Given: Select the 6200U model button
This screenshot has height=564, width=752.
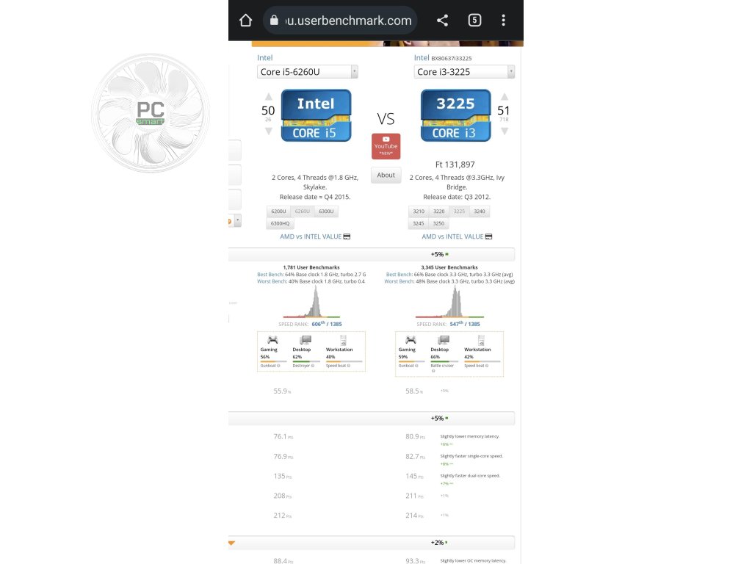Looking at the screenshot, I should click(x=278, y=211).
